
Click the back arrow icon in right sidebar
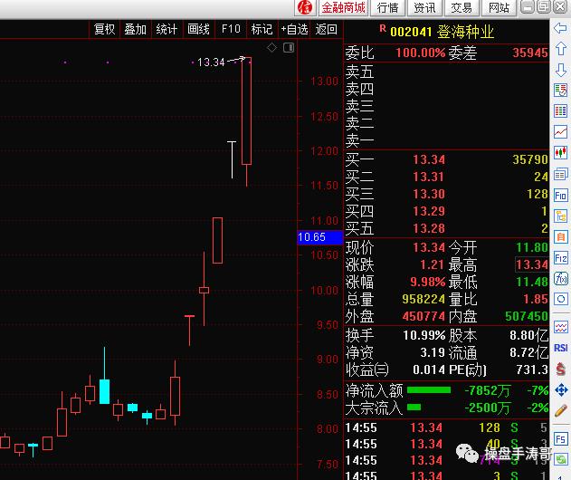click(560, 28)
